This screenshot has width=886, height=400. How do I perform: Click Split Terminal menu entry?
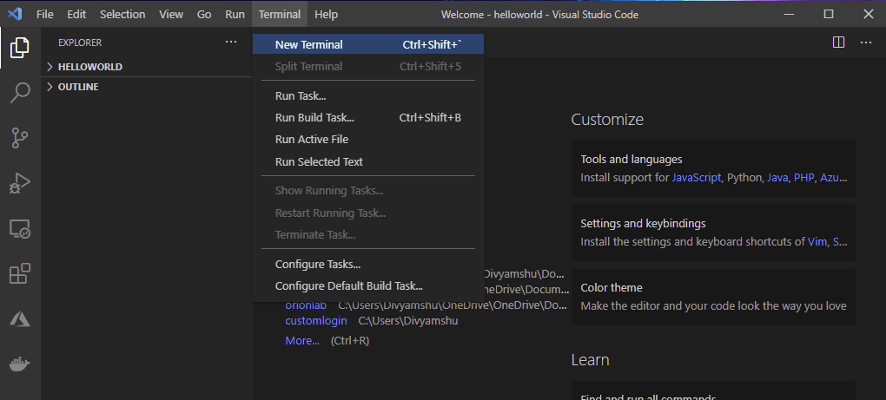tap(368, 67)
